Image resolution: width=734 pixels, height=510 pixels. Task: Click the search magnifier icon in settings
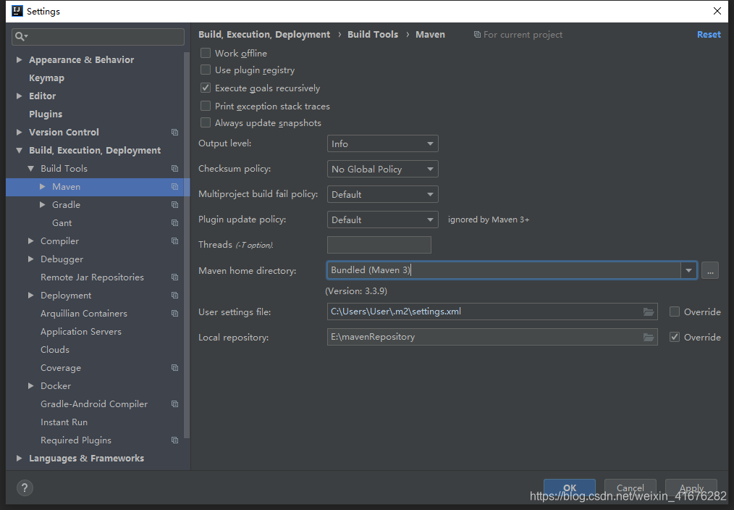(20, 36)
